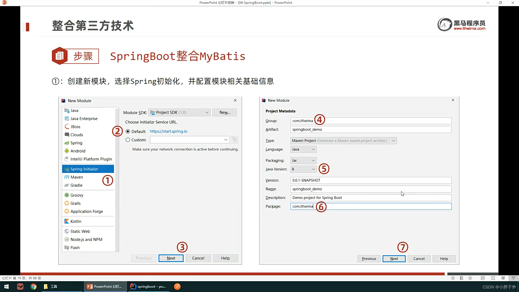Select the Custom URL radio button
This screenshot has width=519, height=292.
(x=128, y=140)
